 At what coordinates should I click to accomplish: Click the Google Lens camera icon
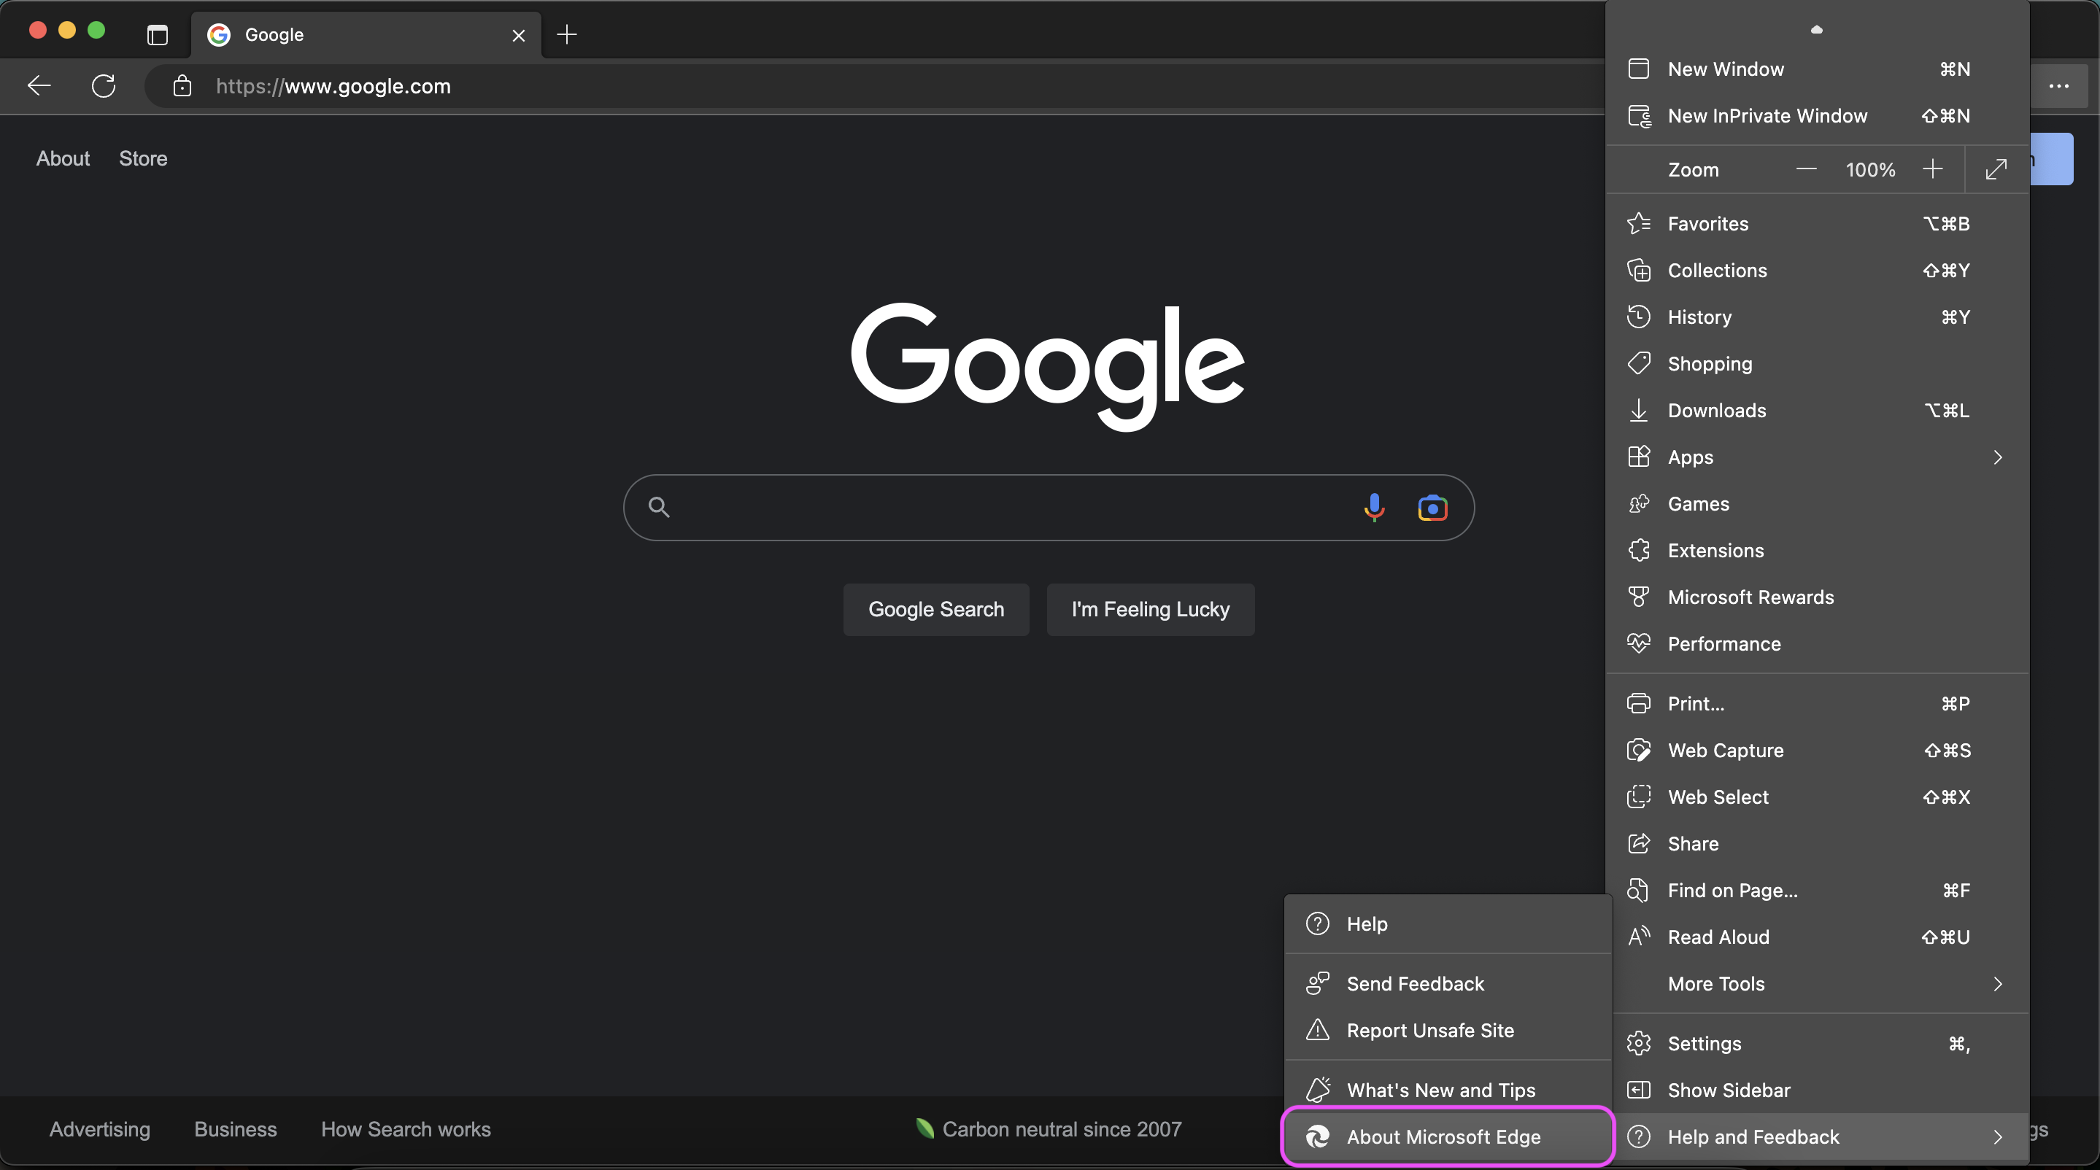click(1432, 508)
